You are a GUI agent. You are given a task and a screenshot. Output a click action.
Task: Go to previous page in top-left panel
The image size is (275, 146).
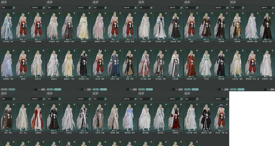[4, 89]
